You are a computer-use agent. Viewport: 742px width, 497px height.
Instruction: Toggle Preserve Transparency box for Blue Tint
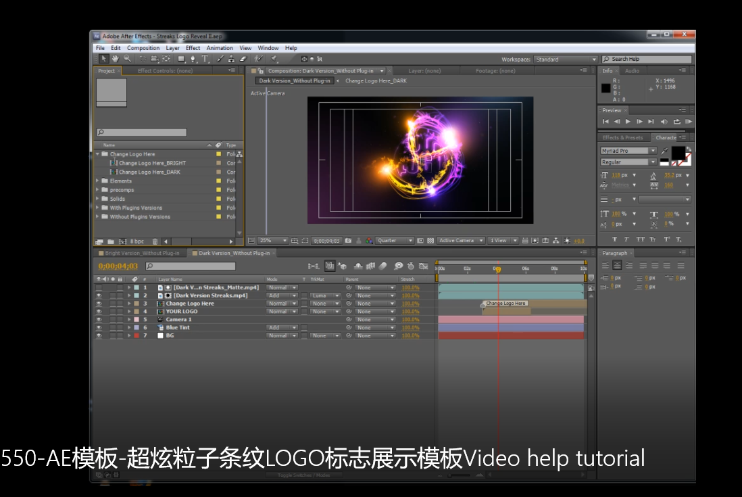(x=304, y=327)
